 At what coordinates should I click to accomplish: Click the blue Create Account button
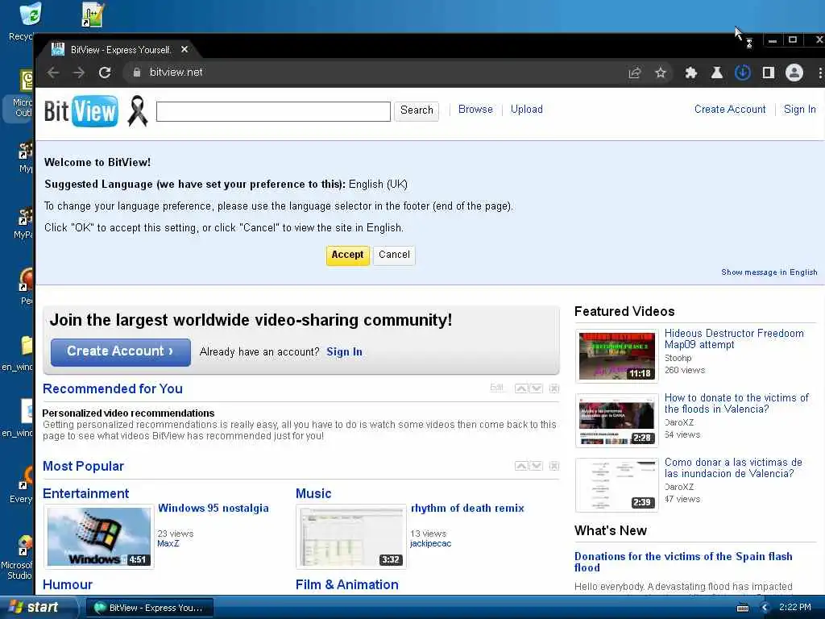point(121,351)
